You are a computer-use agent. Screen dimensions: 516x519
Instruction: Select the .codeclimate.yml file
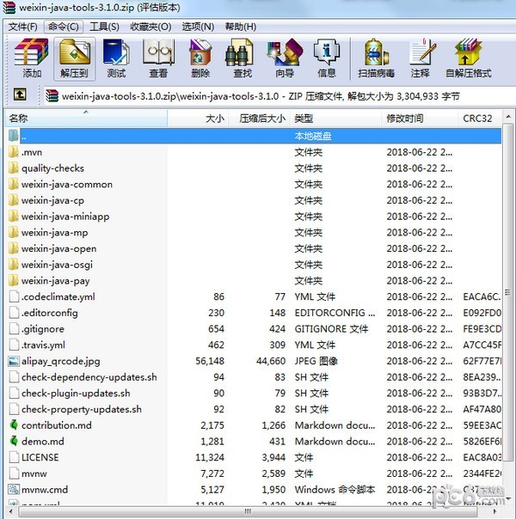click(58, 296)
